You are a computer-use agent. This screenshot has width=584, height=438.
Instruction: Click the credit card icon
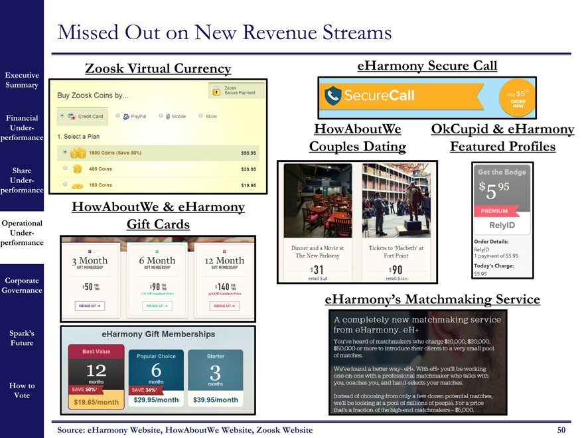click(72, 116)
